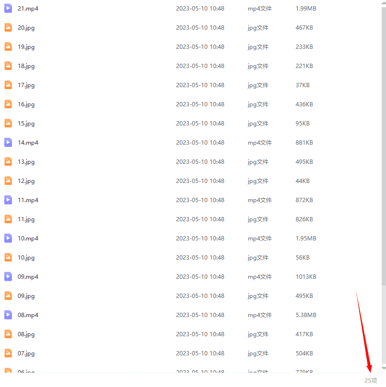Image resolution: width=386 pixels, height=387 pixels.
Task: Click the date of 11.jpg row
Action: click(200, 219)
